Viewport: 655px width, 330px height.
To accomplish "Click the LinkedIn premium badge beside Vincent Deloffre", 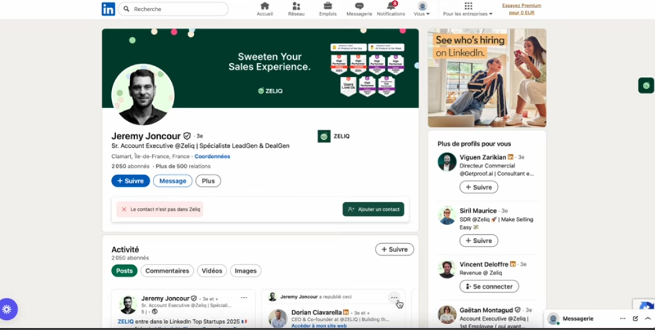I will pyautogui.click(x=513, y=264).
